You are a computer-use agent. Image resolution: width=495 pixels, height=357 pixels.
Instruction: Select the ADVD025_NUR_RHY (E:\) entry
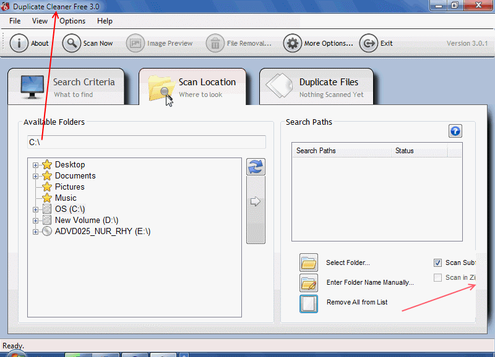[103, 231]
